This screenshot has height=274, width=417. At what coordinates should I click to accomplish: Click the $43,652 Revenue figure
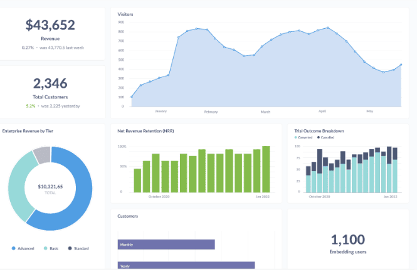click(x=50, y=25)
